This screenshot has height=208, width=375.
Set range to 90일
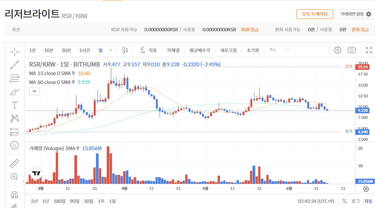click(75, 201)
